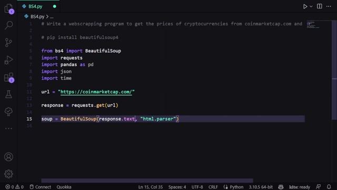
Task: Open the notifications bell
Action: click(329, 187)
